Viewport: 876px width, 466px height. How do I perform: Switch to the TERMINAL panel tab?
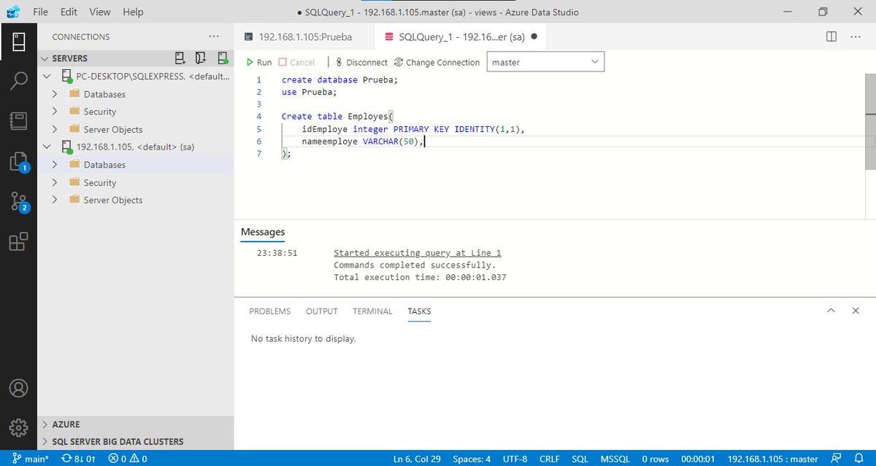[372, 311]
